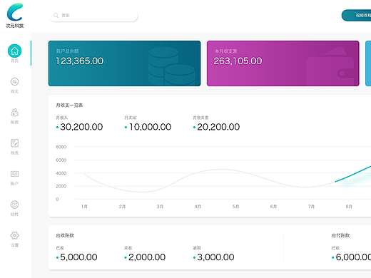
Task: Select the partially visible blue card
Action: (x=368, y=63)
